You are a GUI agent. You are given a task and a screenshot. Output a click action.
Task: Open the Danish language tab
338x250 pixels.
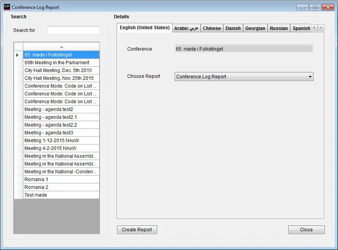[233, 28]
